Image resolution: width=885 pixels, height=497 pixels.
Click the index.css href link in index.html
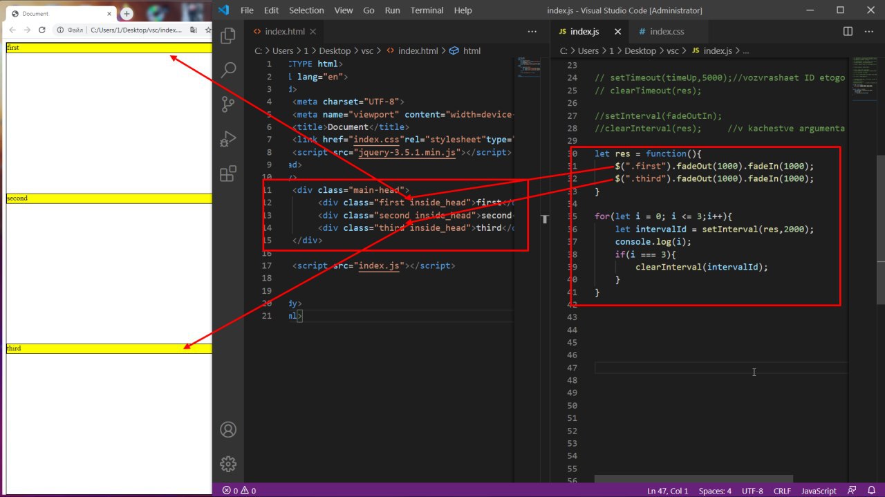(378, 140)
